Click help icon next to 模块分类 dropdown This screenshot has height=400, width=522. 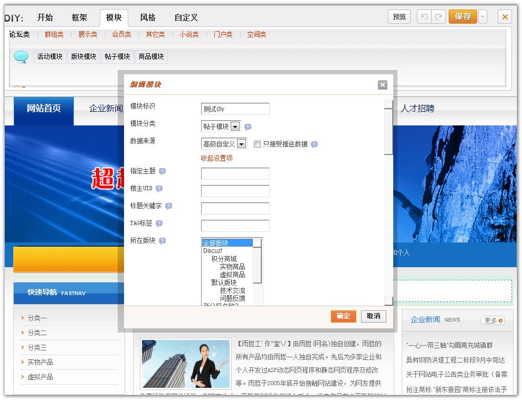click(248, 127)
